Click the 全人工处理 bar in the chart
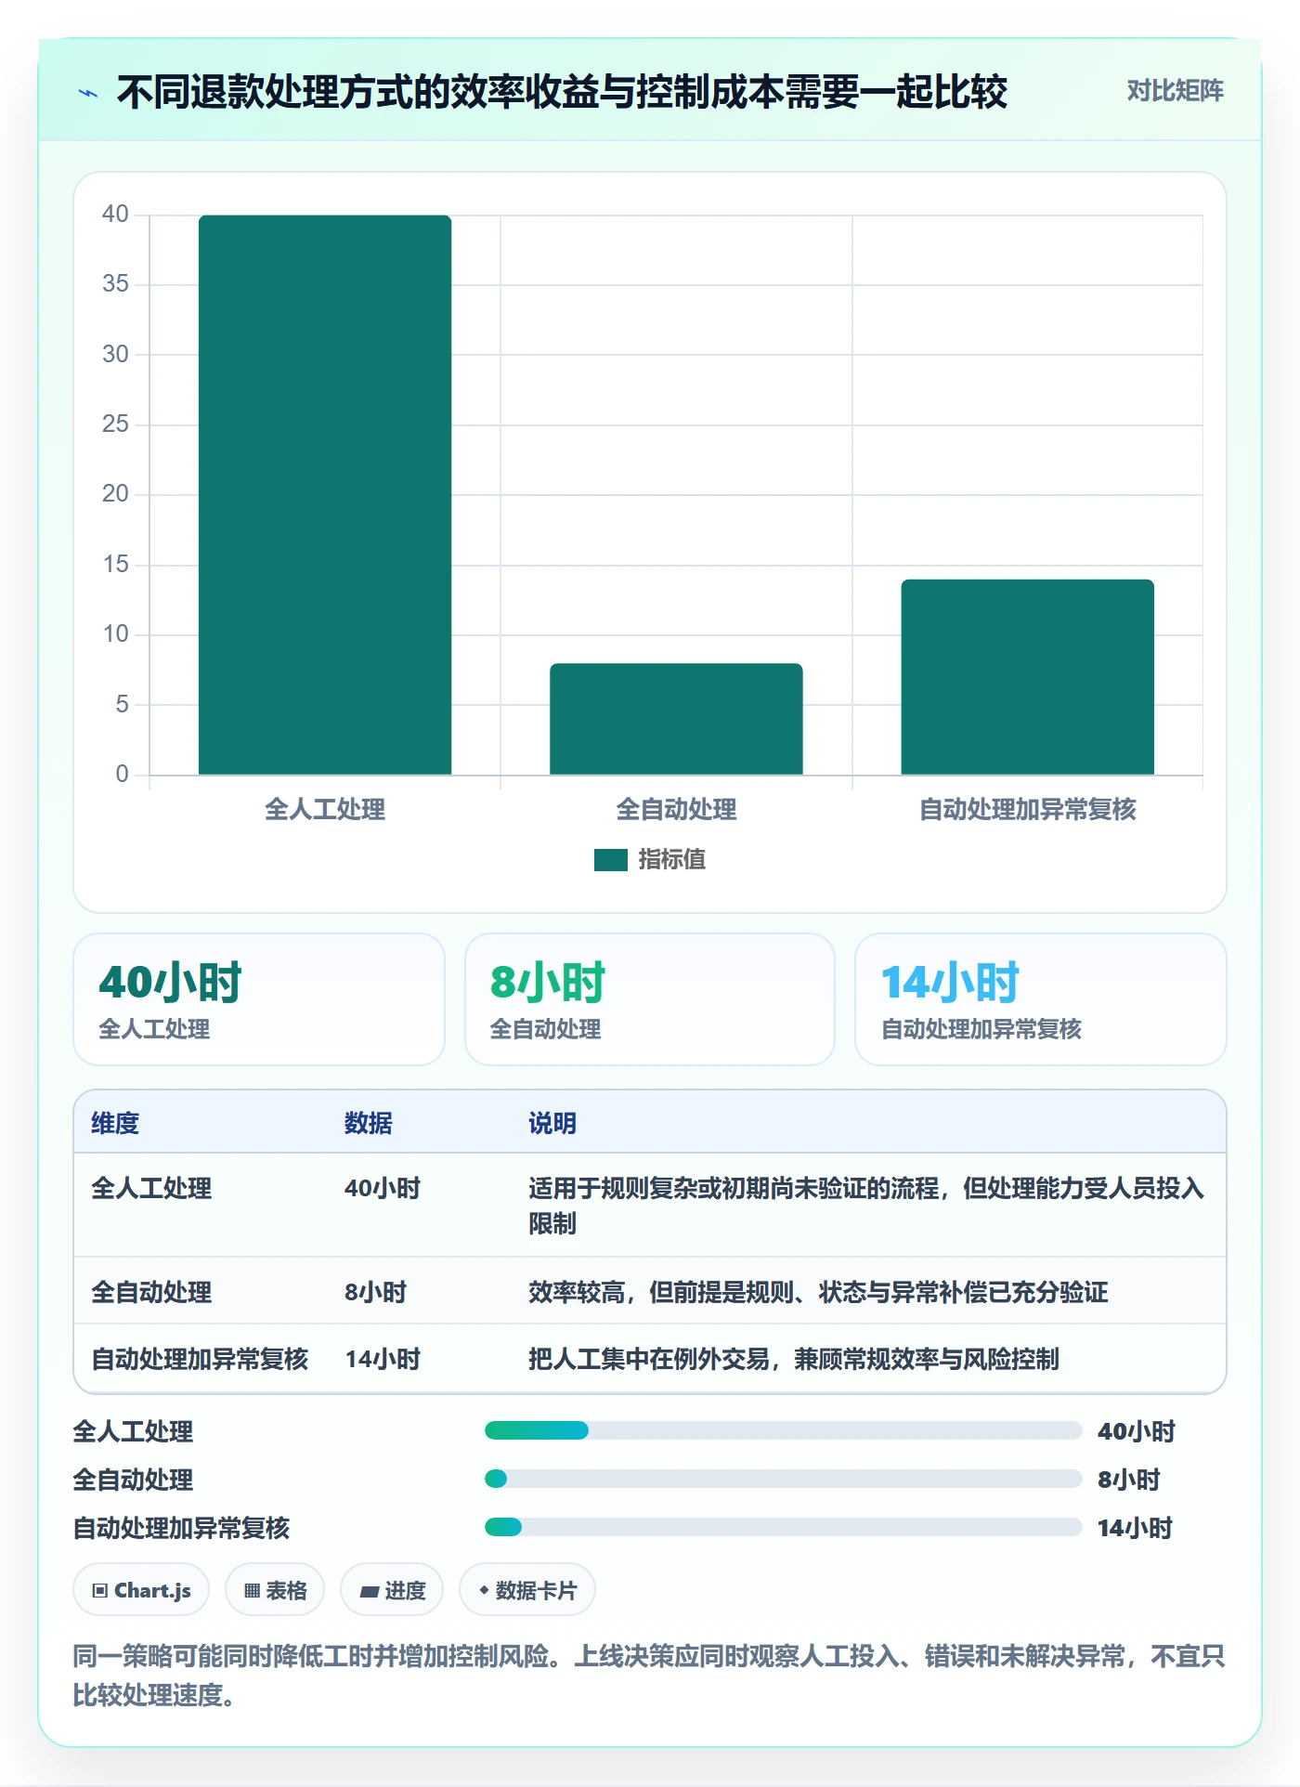1300x1787 pixels. click(325, 495)
